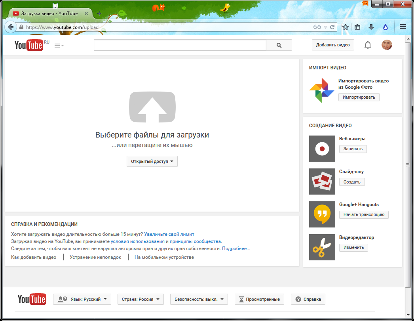Click the slideshow photos icon
The width and height of the screenshot is (414, 321).
pos(322,182)
